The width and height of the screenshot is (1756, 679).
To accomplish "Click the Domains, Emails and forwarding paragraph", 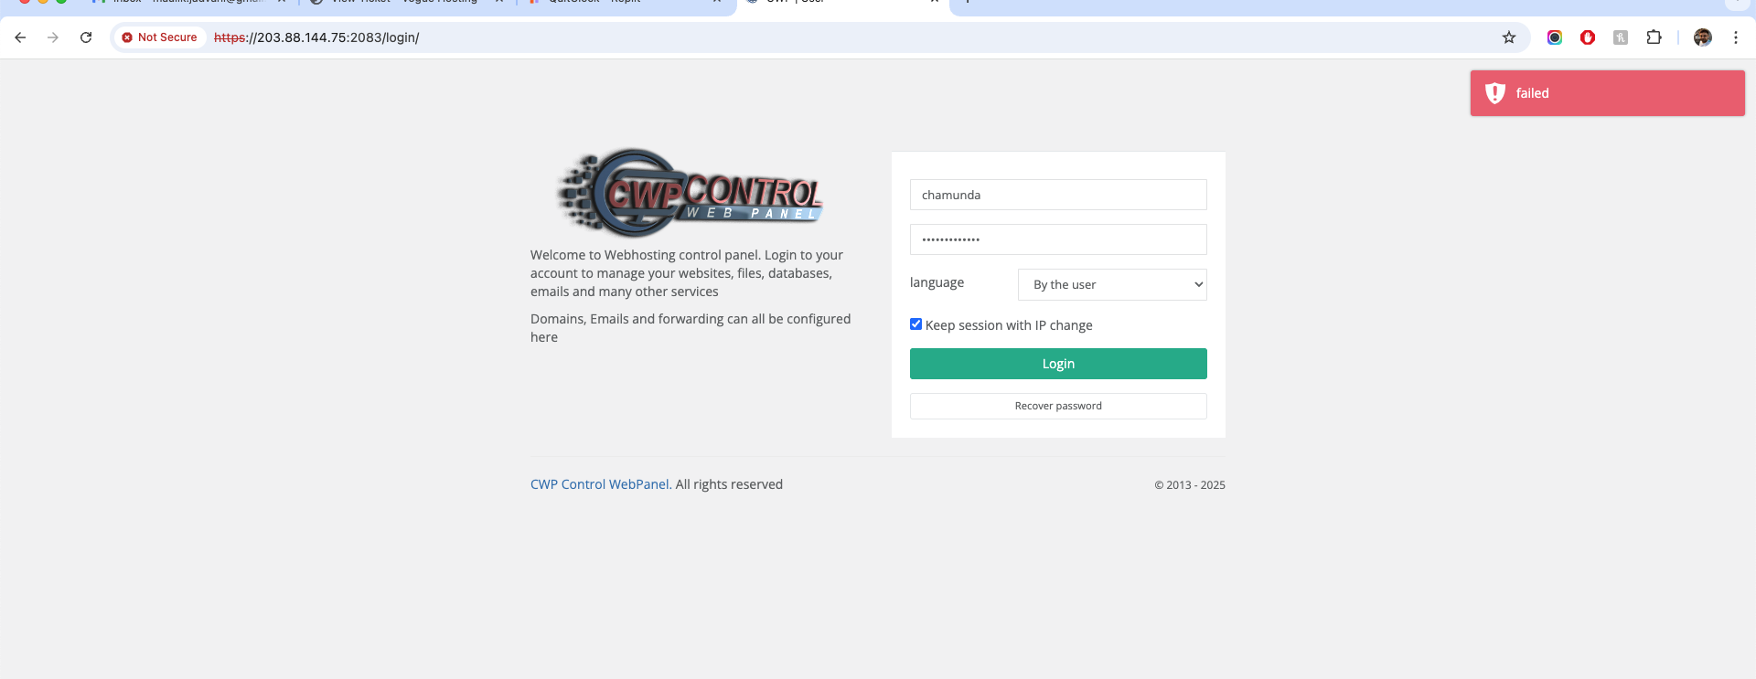I will [x=691, y=328].
